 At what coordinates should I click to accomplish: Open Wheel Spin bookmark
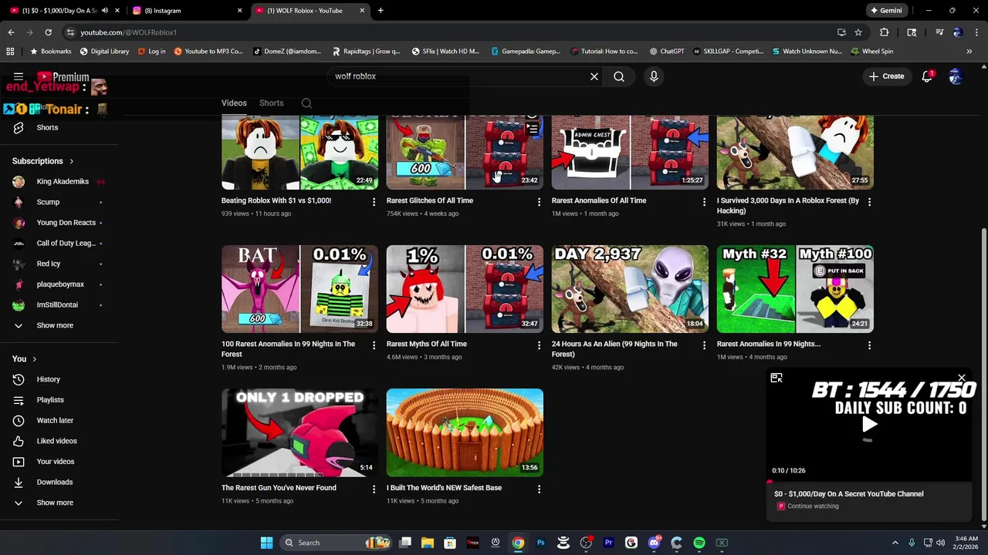coord(871,52)
